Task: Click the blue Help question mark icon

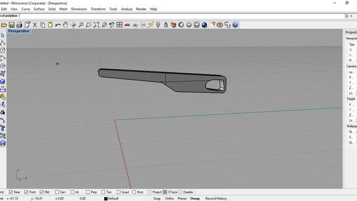Action: click(x=235, y=25)
